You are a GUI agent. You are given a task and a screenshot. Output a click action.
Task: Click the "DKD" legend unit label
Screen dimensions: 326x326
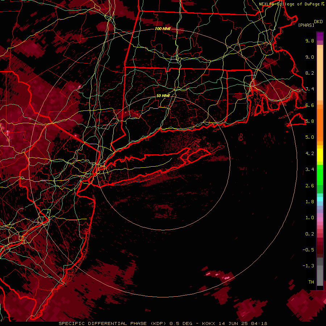coord(318,22)
